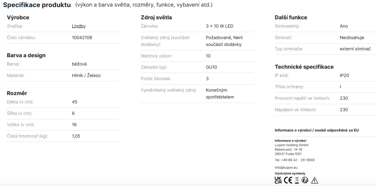Click the Žárovka label
Image resolution: width=376 pixels, height=186 pixels.
[149, 26]
